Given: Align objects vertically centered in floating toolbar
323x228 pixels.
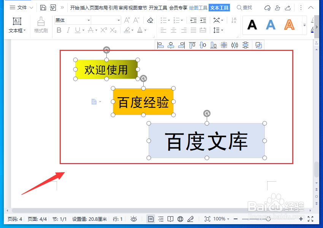Looking at the screenshot, I should pyautogui.click(x=203, y=45).
